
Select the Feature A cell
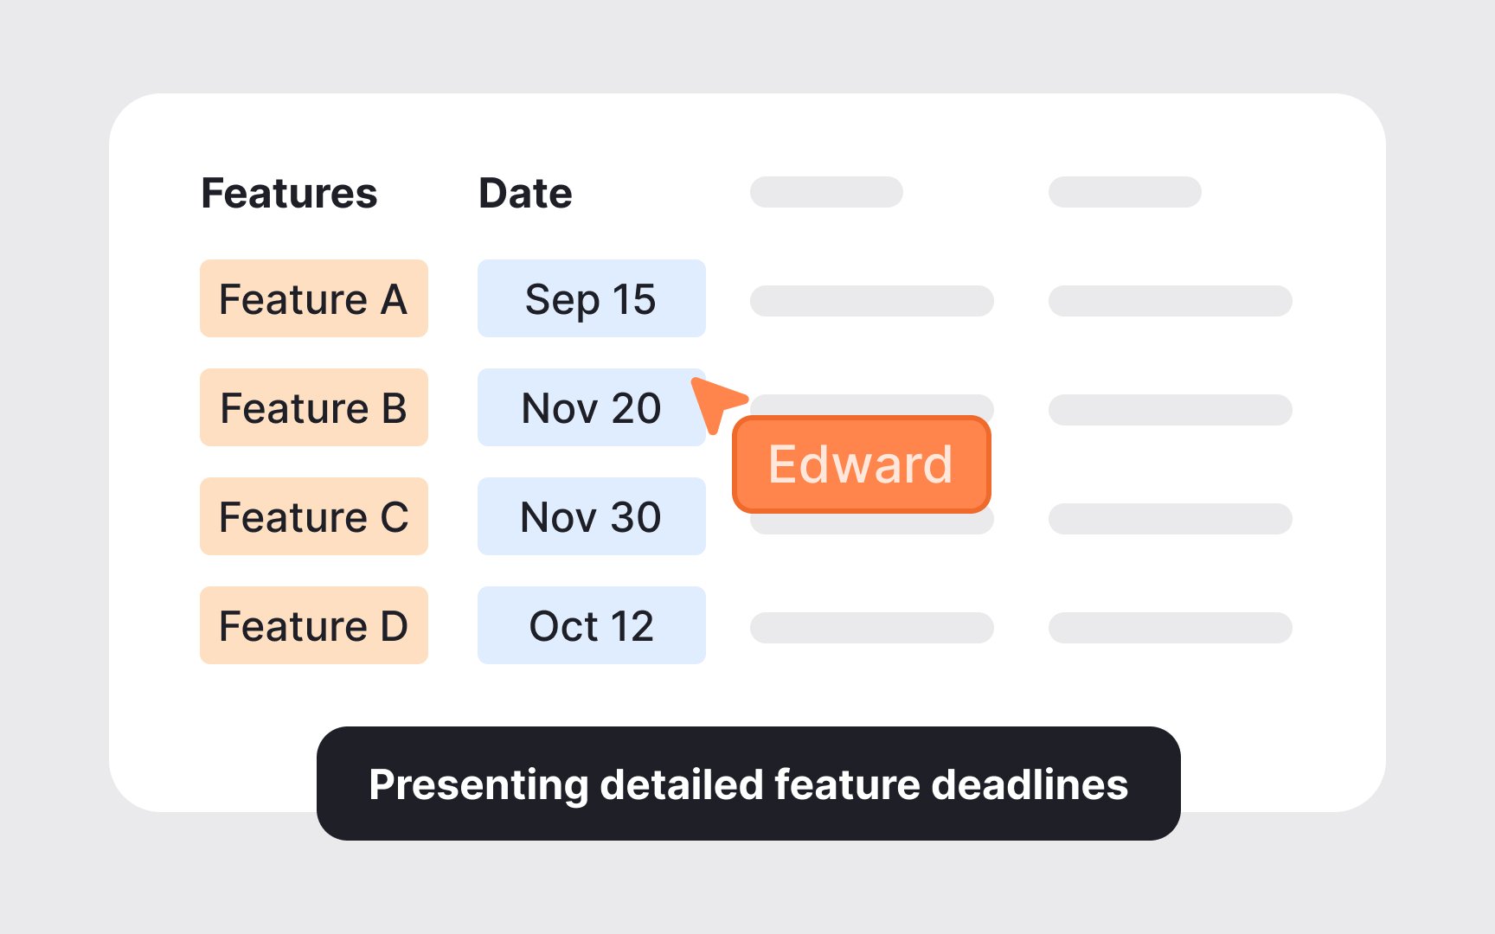[313, 299]
